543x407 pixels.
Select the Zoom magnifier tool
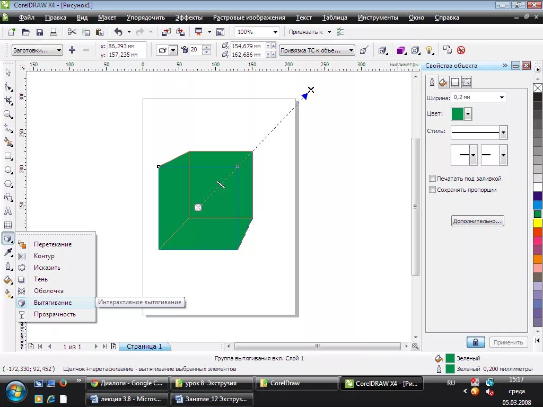[x=8, y=114]
